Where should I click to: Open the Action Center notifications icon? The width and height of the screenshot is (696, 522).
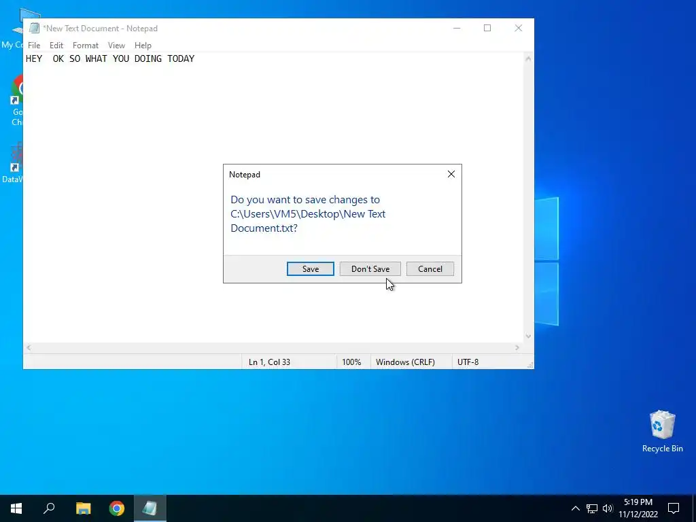(x=674, y=508)
